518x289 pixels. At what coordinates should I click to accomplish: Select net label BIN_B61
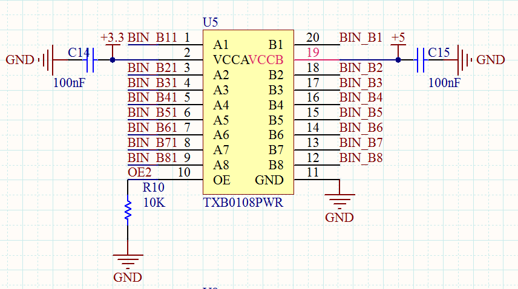[152, 128]
